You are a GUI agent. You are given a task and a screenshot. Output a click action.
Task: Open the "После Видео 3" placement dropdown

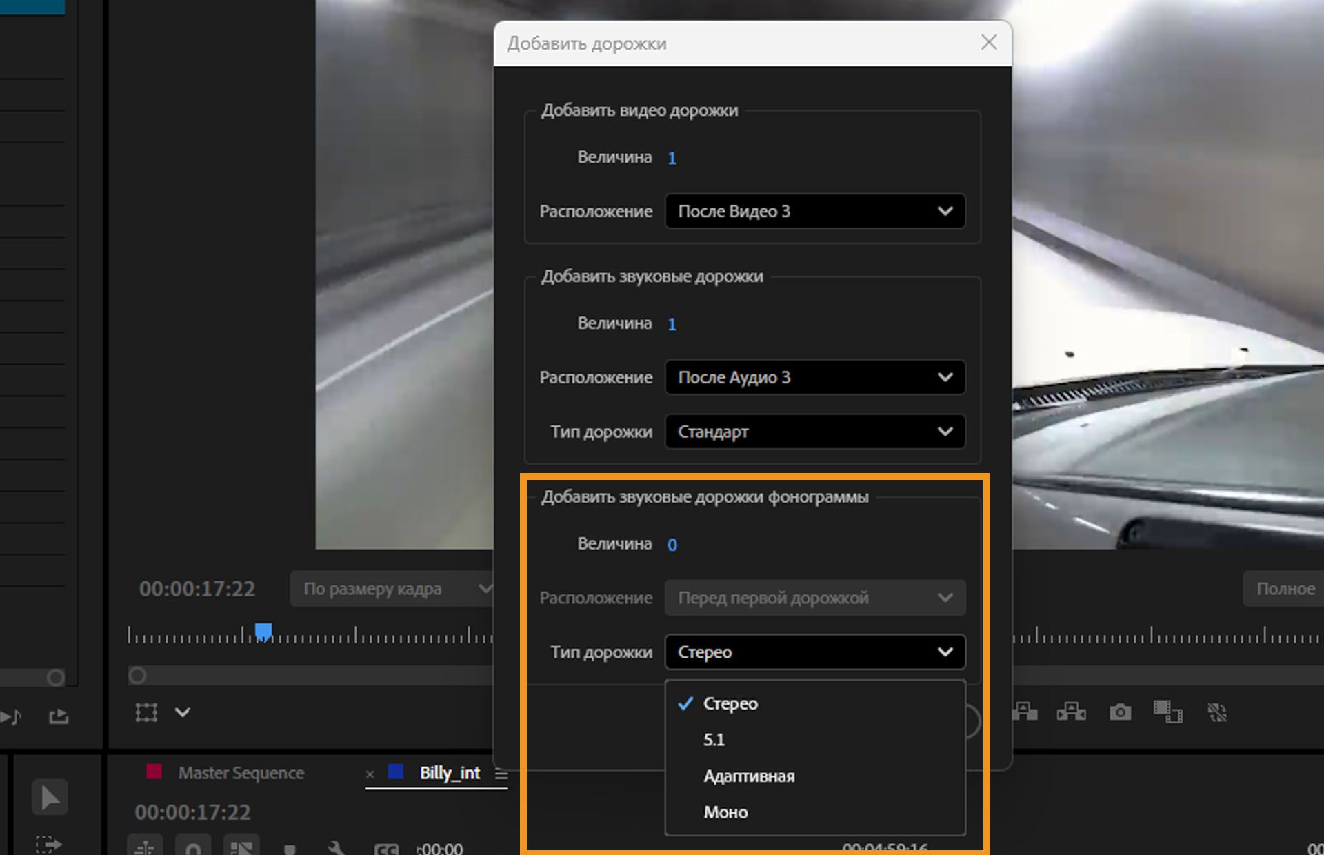814,211
